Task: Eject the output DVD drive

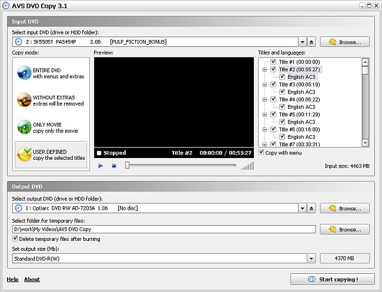Action: point(311,208)
